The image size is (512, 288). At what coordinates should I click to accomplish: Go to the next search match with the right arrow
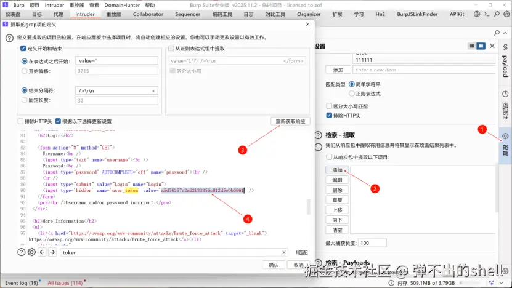52,252
